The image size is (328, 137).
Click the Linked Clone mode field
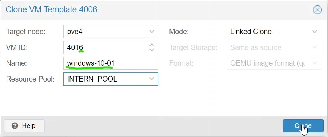[274, 32]
